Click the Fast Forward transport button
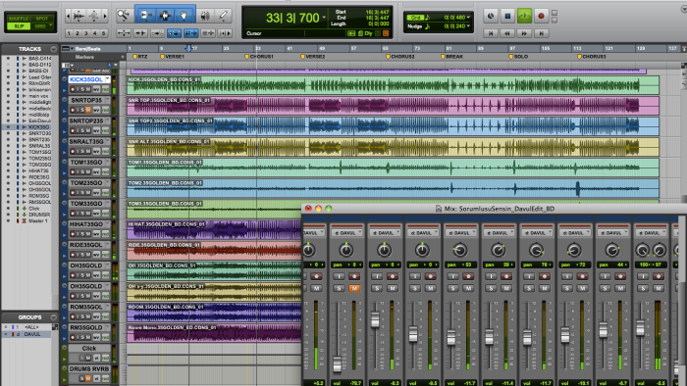Viewport: 687px width, 386px height. coord(524,33)
